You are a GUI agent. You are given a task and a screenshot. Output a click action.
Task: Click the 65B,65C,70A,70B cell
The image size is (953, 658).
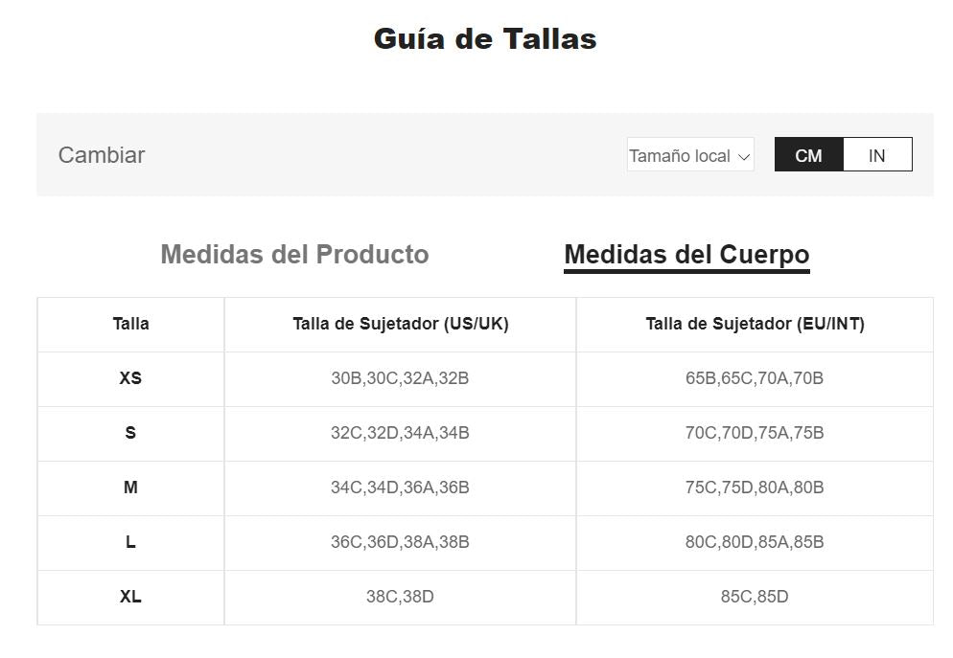(755, 378)
